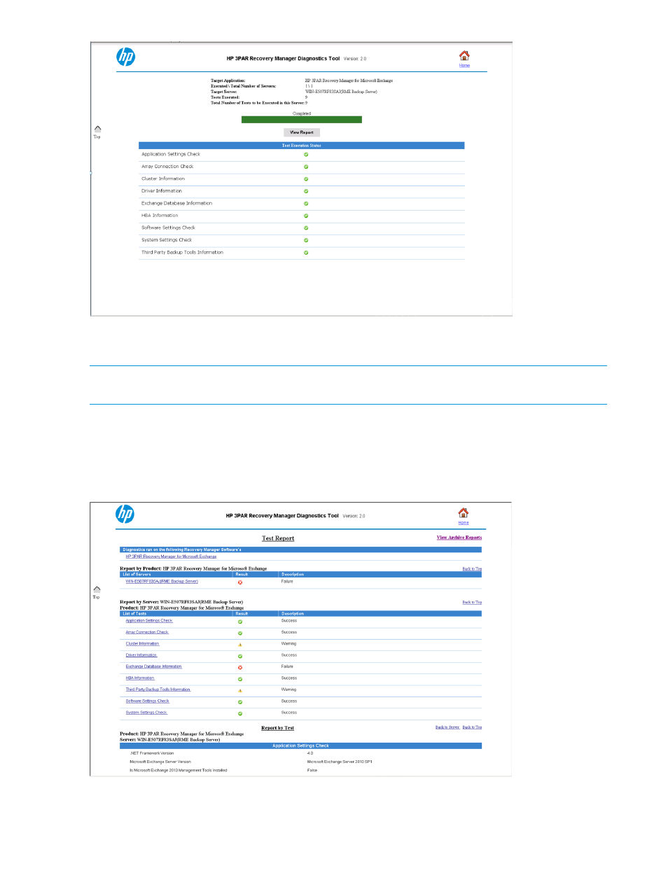Open the System Settings Check report link
This screenshot has height=889, width=668.
point(146,713)
